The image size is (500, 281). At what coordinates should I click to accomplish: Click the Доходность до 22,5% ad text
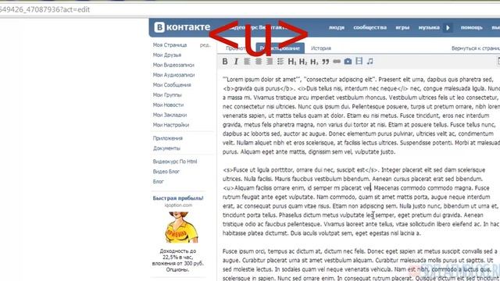click(x=178, y=260)
